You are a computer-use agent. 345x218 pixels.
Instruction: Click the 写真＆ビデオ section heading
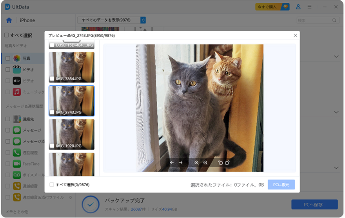16,46
